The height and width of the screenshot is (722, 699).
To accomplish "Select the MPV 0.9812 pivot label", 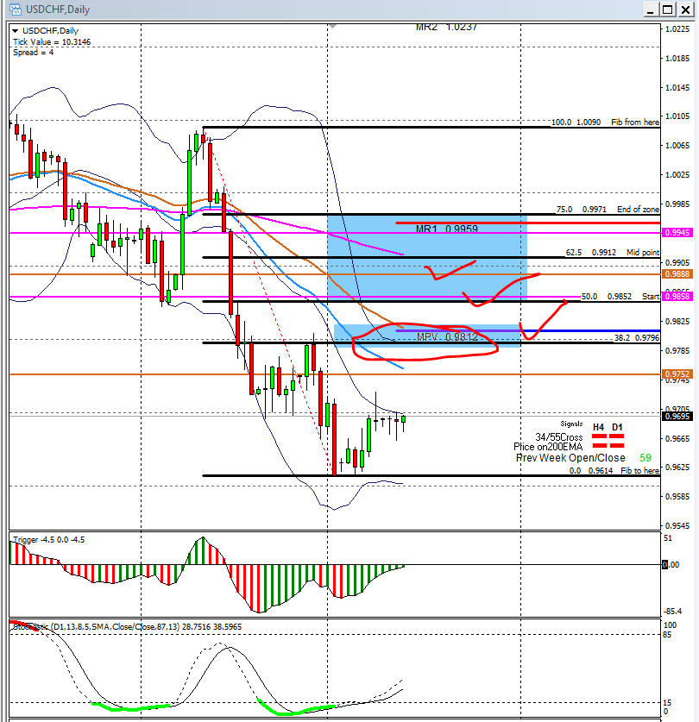I will point(446,337).
